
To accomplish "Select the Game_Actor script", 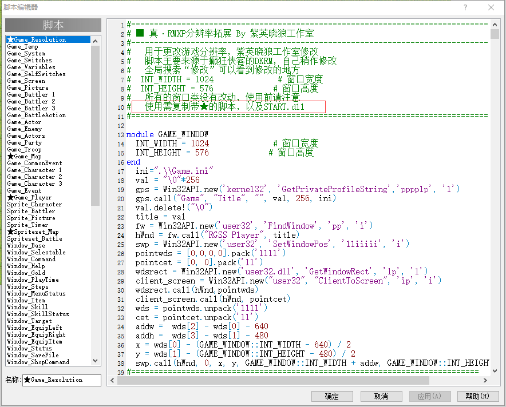I will [49, 122].
